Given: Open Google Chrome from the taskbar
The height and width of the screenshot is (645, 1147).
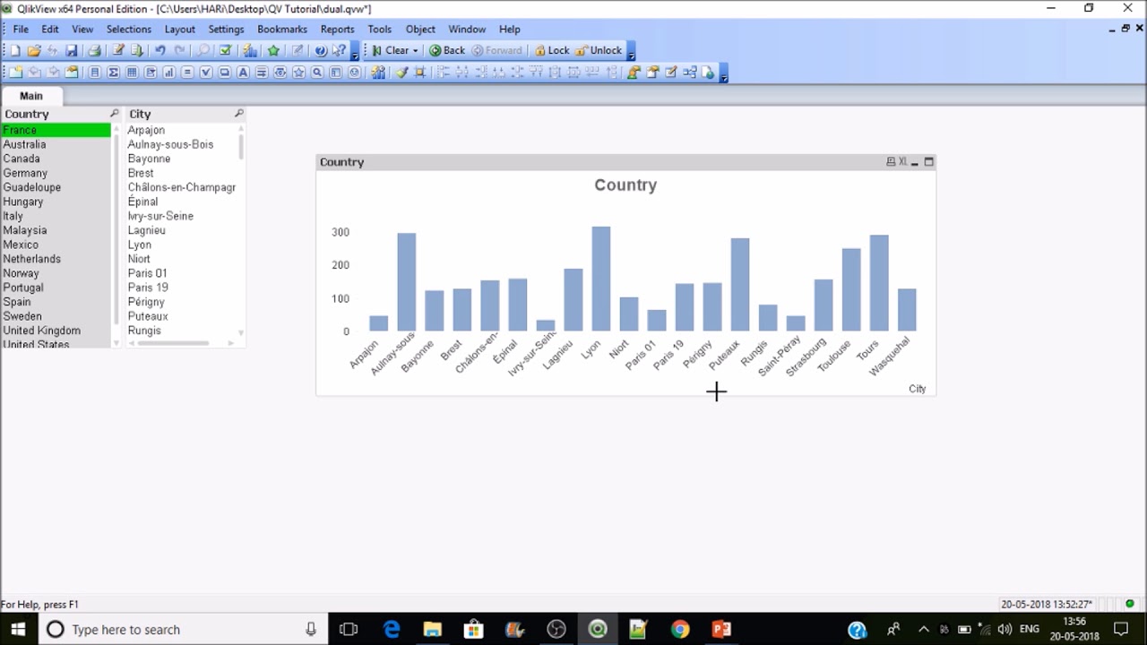Looking at the screenshot, I should [x=680, y=630].
